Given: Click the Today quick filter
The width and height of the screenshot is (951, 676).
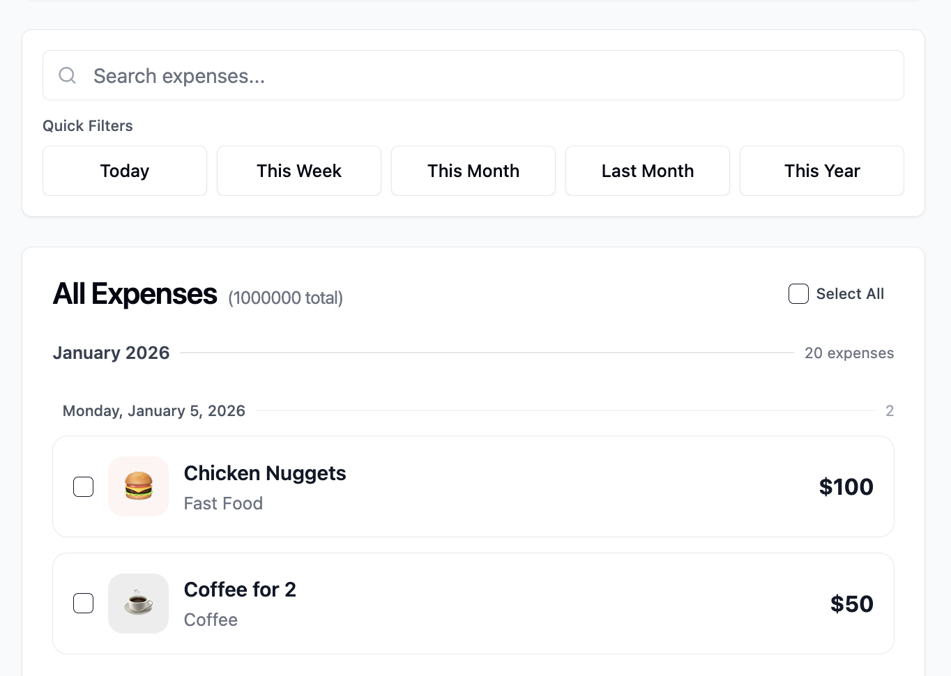Looking at the screenshot, I should click(124, 171).
